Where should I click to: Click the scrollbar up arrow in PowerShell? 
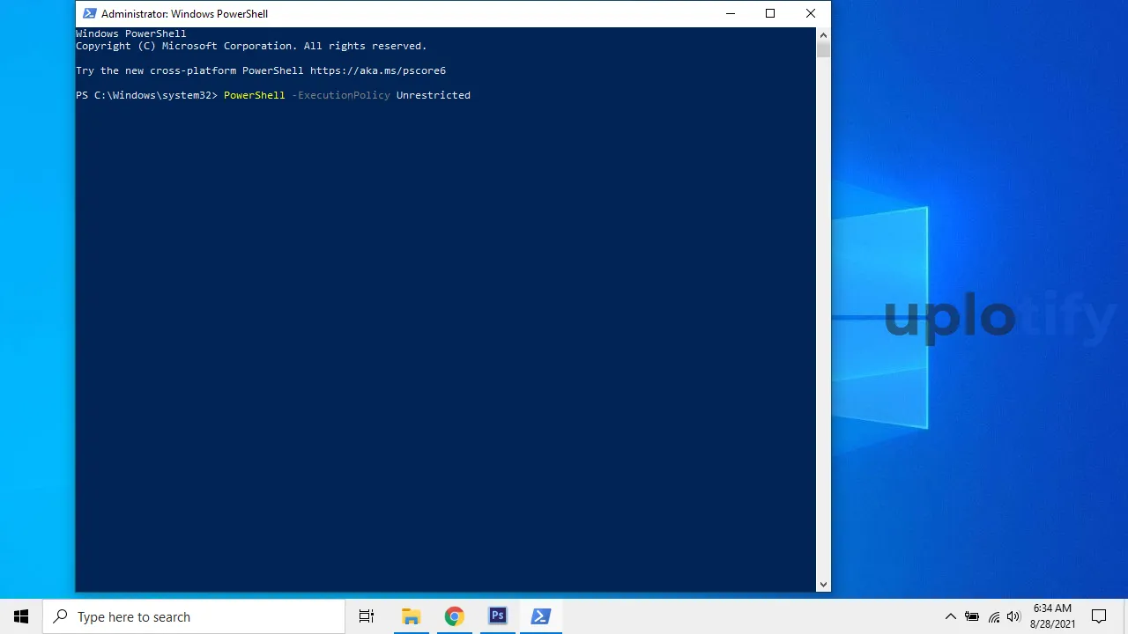coord(823,35)
